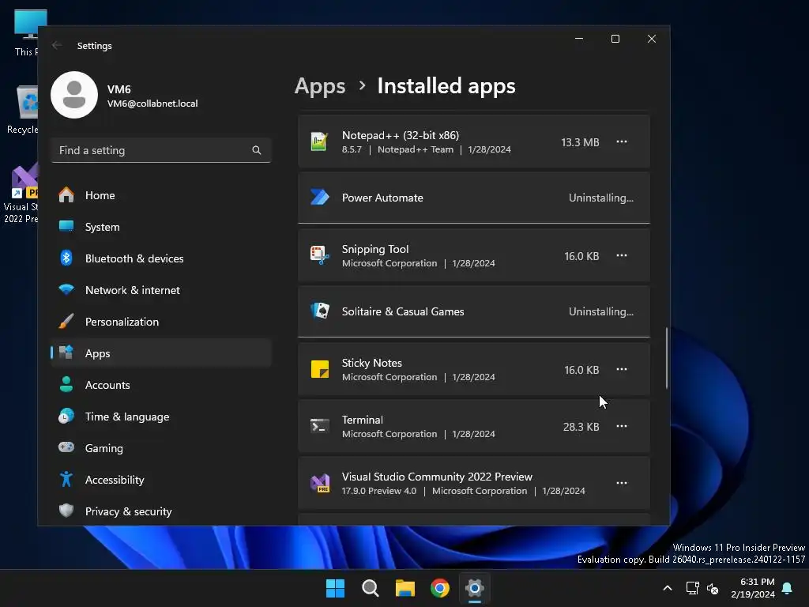Go to System settings
Viewport: 809px width, 607px height.
[161, 227]
